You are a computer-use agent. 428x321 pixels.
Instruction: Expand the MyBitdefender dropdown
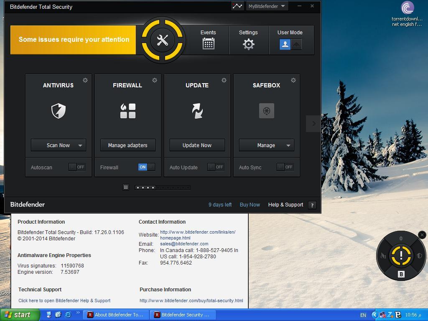pos(267,6)
